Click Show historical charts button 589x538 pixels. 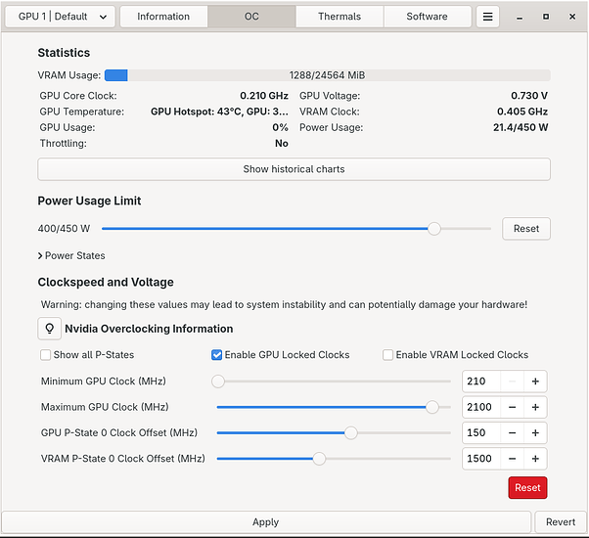click(294, 169)
